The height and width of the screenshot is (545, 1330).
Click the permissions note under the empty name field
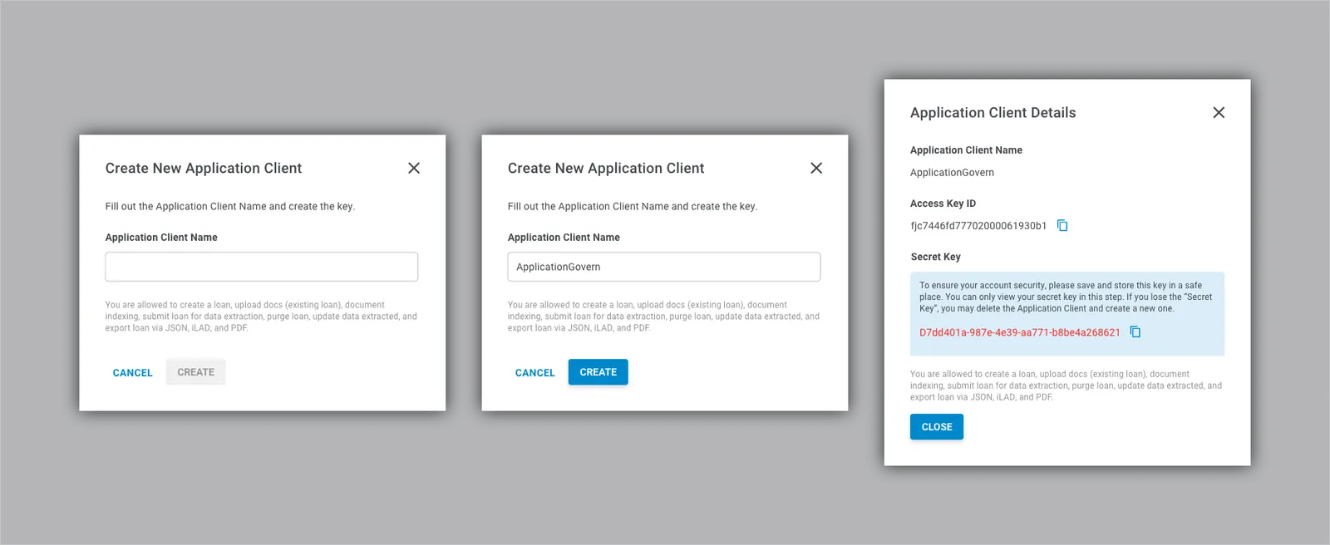261,317
